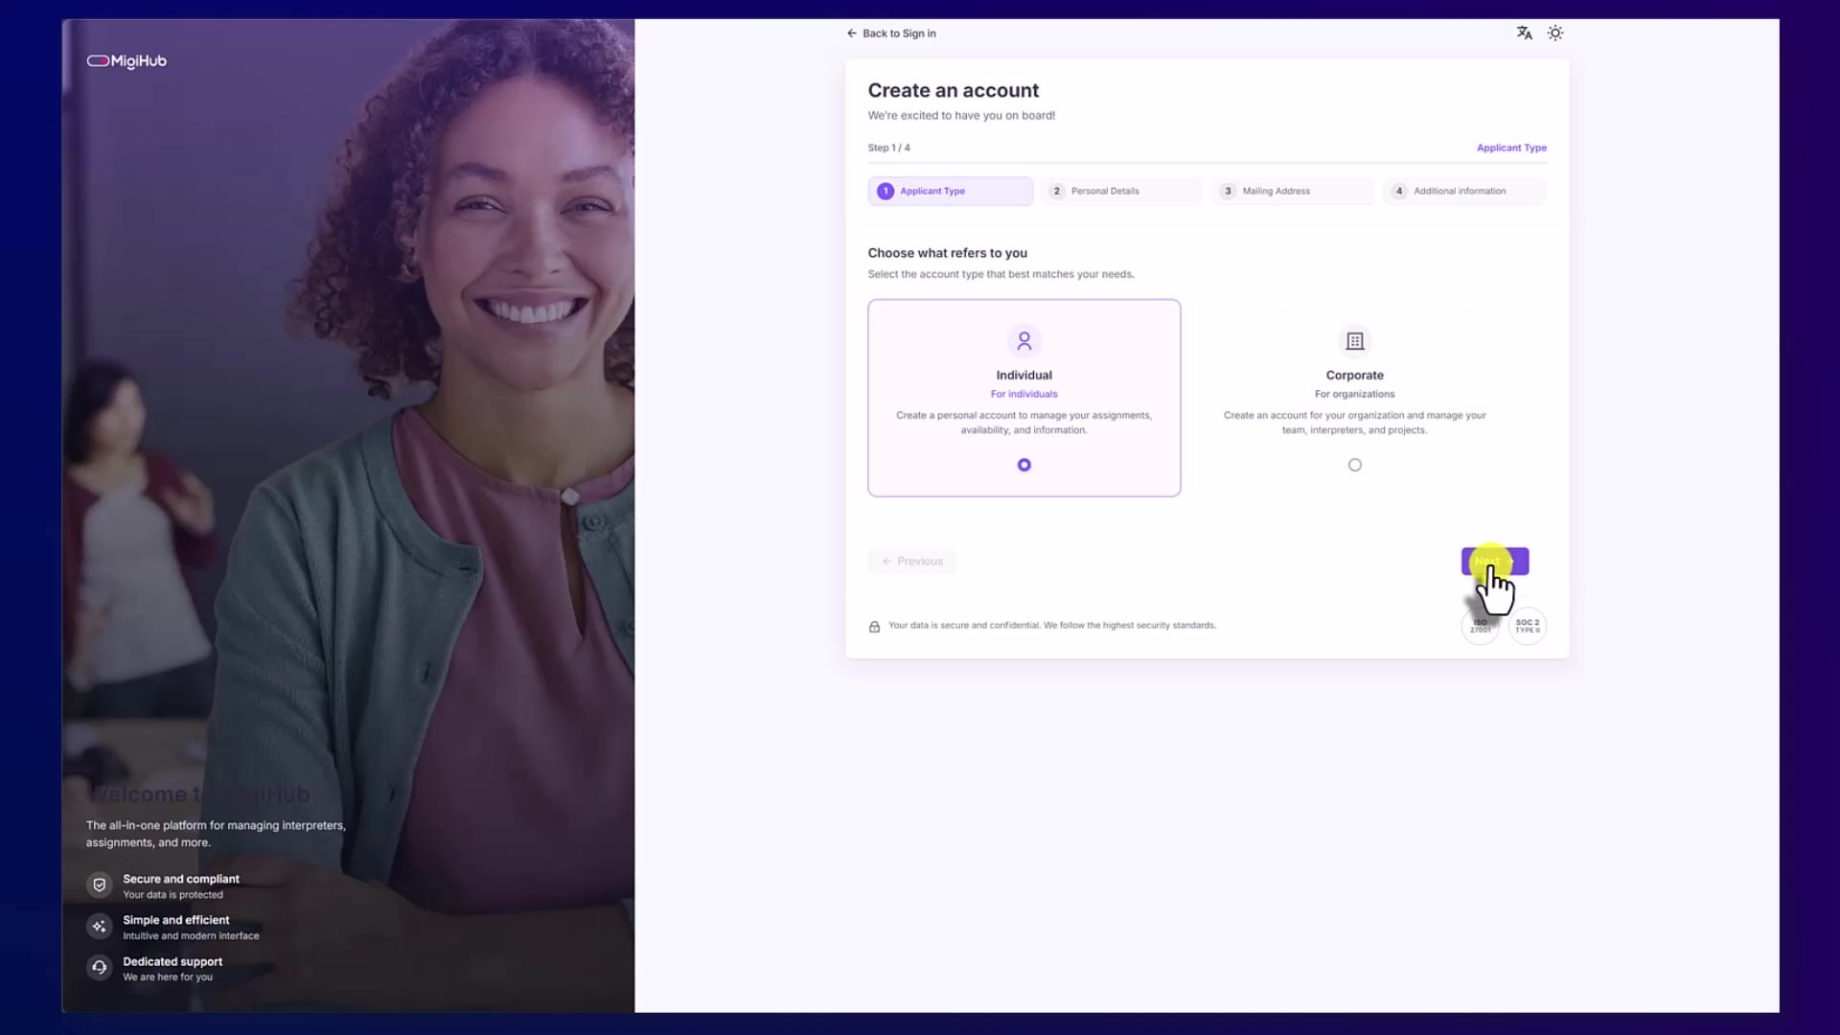Click the Dedicated support headset icon

click(x=99, y=968)
